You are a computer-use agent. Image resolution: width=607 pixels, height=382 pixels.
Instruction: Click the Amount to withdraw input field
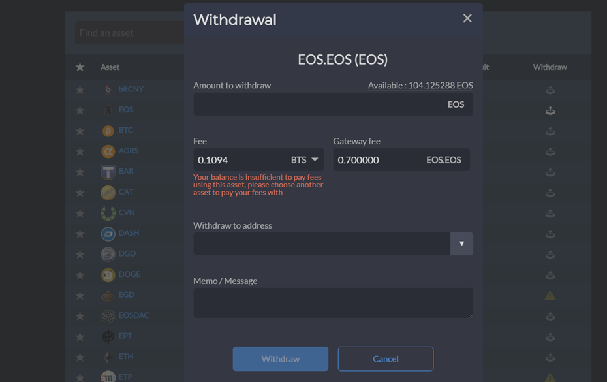coord(333,104)
